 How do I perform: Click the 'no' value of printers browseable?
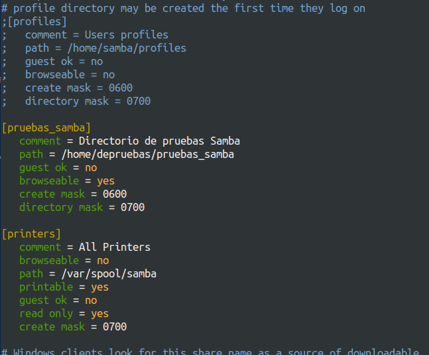point(103,261)
